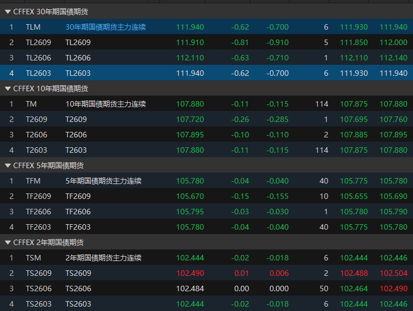413x311 pixels.
Task: Click the TF2609 volume value 10
Action: point(324,196)
